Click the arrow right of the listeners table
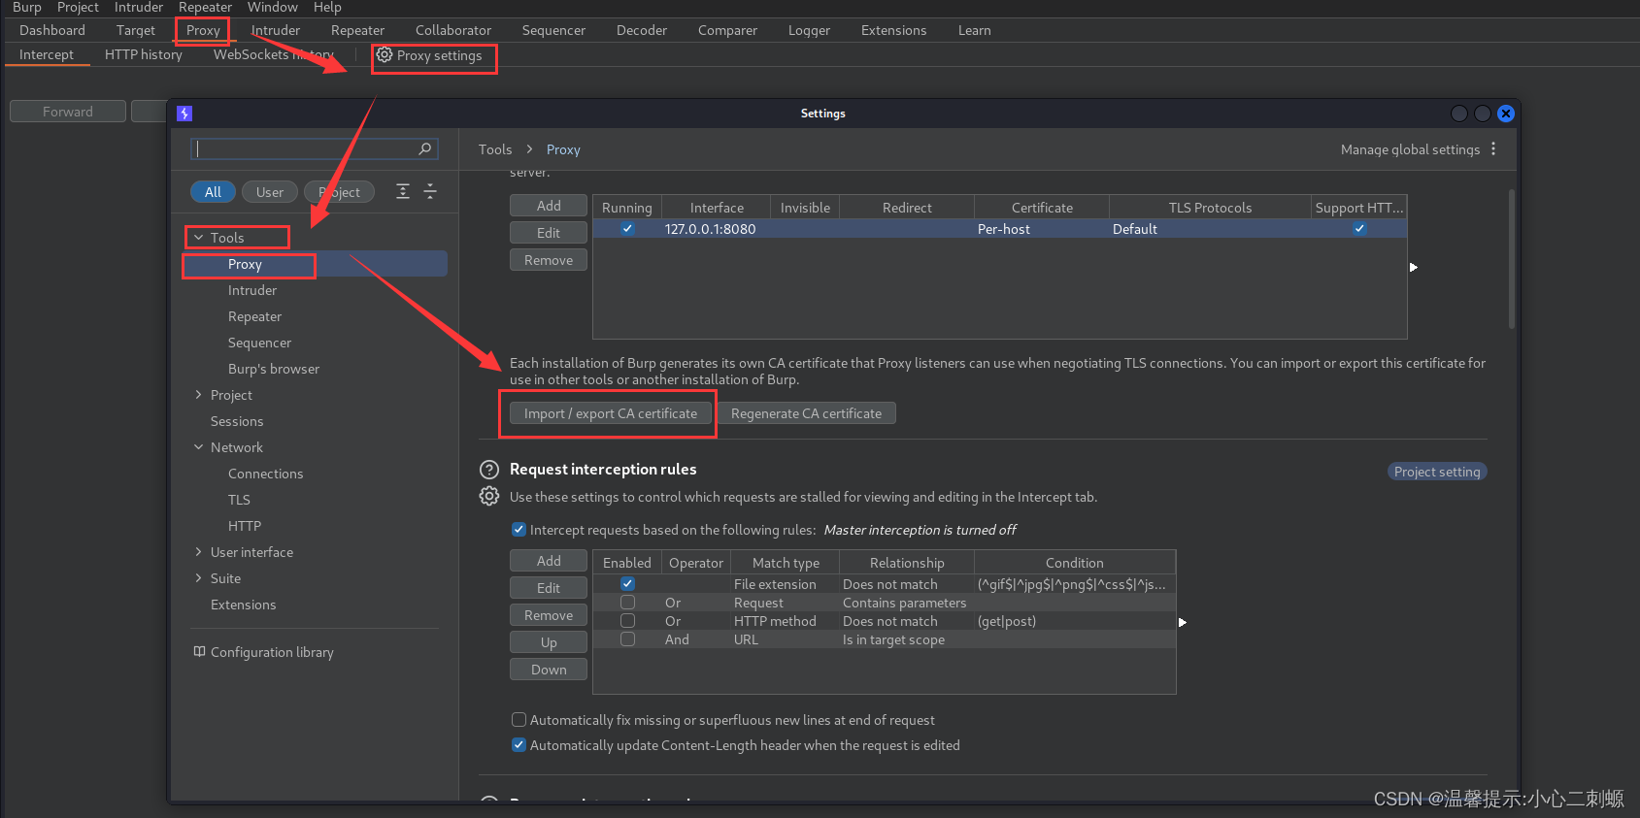This screenshot has height=818, width=1640. coord(1414,267)
